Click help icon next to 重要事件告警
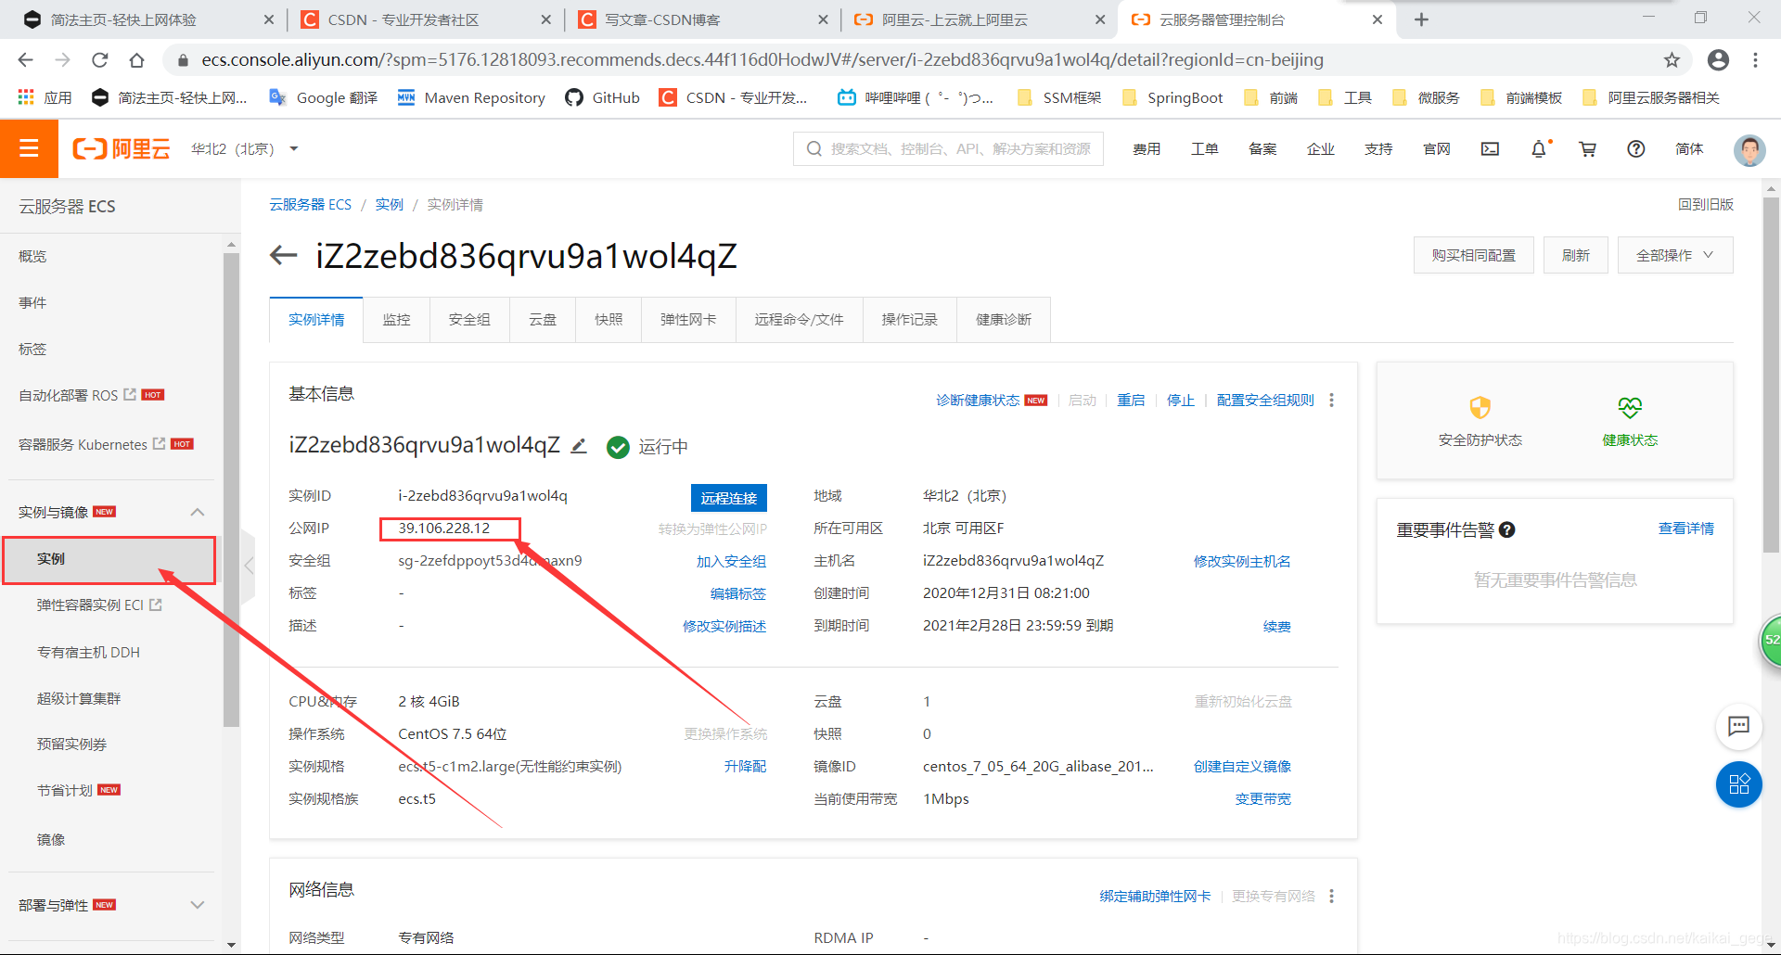Screen dimensions: 1781x955 click(1507, 529)
